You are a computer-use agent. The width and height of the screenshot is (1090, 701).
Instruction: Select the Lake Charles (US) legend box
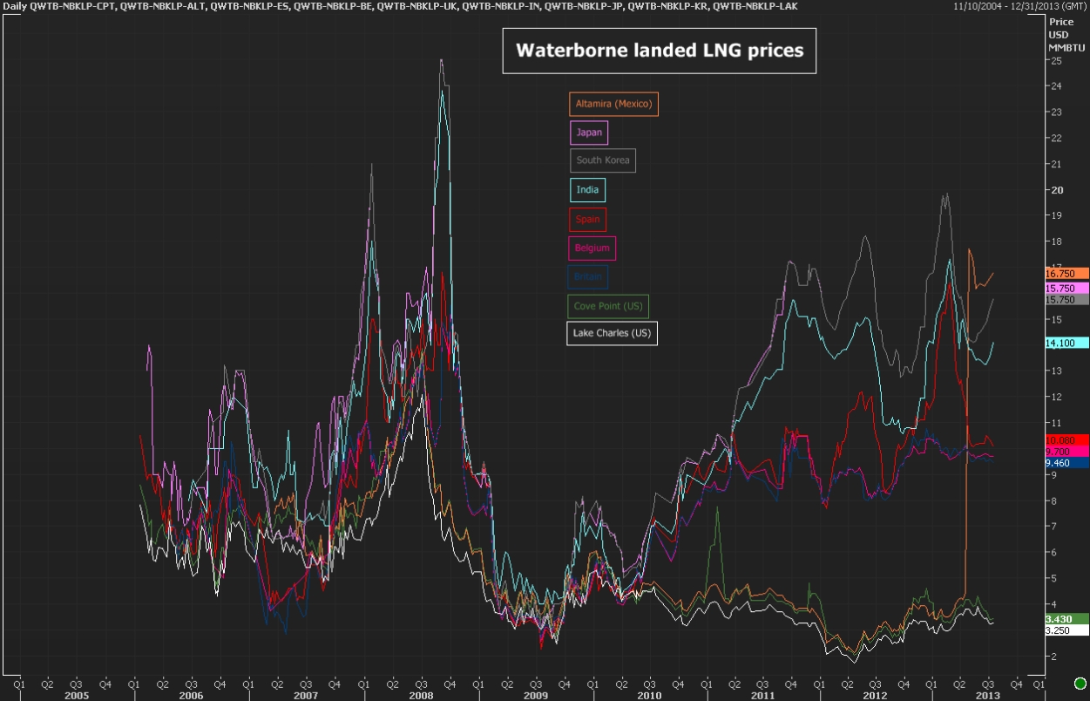612,333
